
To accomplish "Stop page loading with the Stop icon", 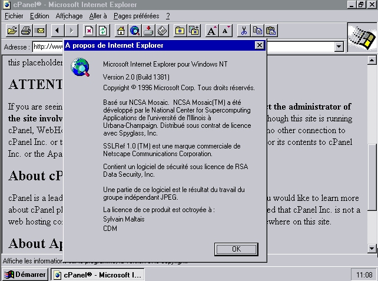I will click(89, 30).
